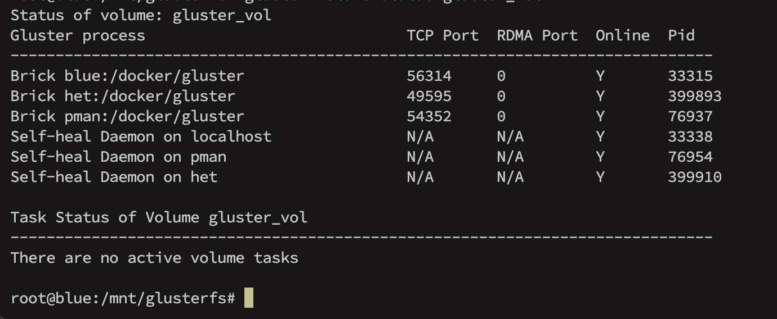Click the "Self-heal Daemon on localhost" text
Viewport: 777px width, 319px height.
141,136
